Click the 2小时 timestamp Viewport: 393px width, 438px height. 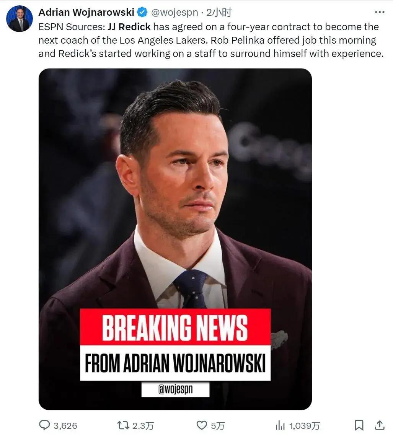point(219,12)
